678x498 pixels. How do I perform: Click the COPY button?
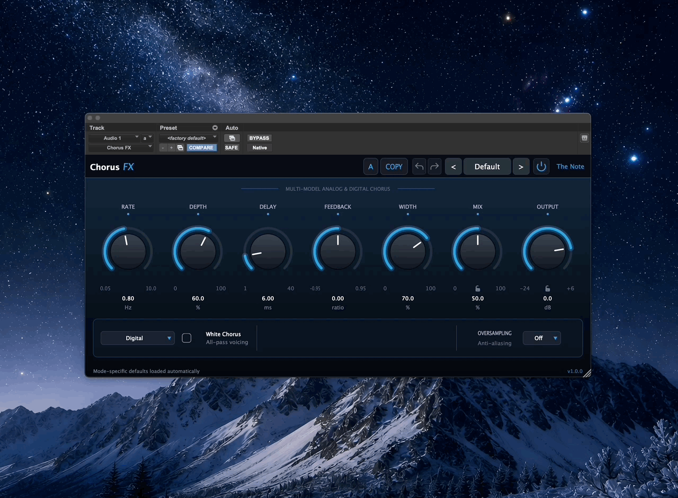click(394, 166)
